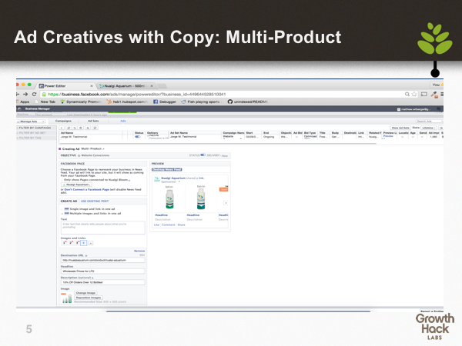Switch to the Power Editor browser tab

click(x=65, y=86)
